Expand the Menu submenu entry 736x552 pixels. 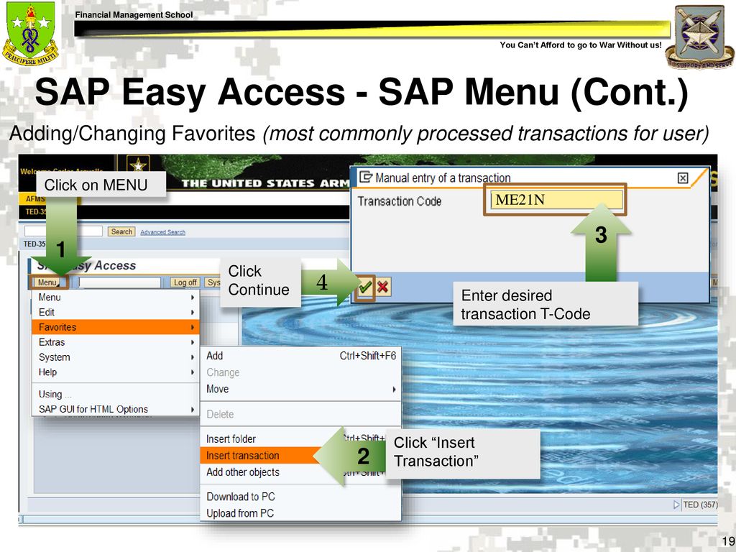(116, 297)
